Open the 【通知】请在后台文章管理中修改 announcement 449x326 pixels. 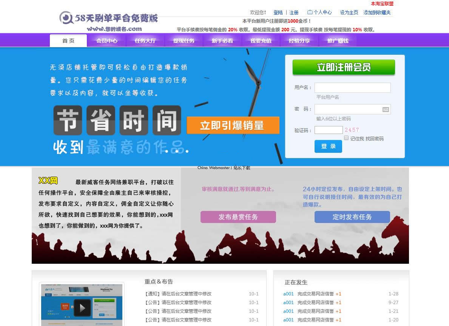coord(178,294)
